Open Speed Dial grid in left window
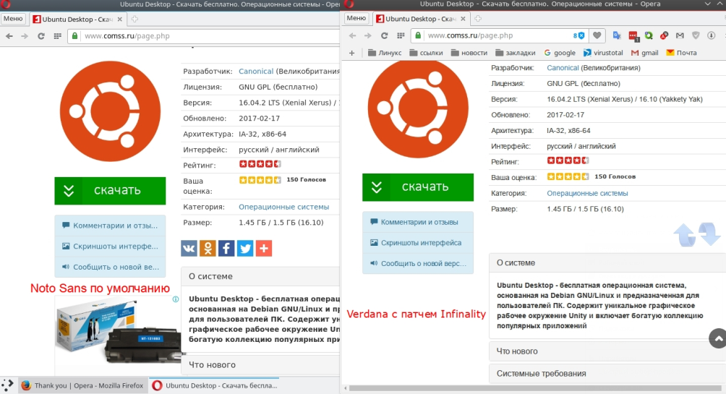Image resolution: width=726 pixels, height=394 pixels. click(57, 36)
